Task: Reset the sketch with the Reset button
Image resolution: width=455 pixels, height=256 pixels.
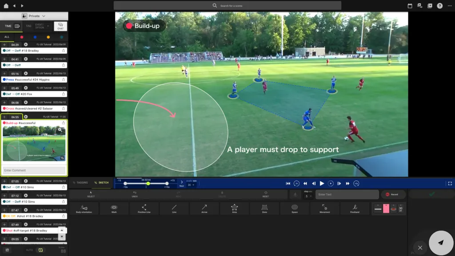Action: (x=266, y=194)
